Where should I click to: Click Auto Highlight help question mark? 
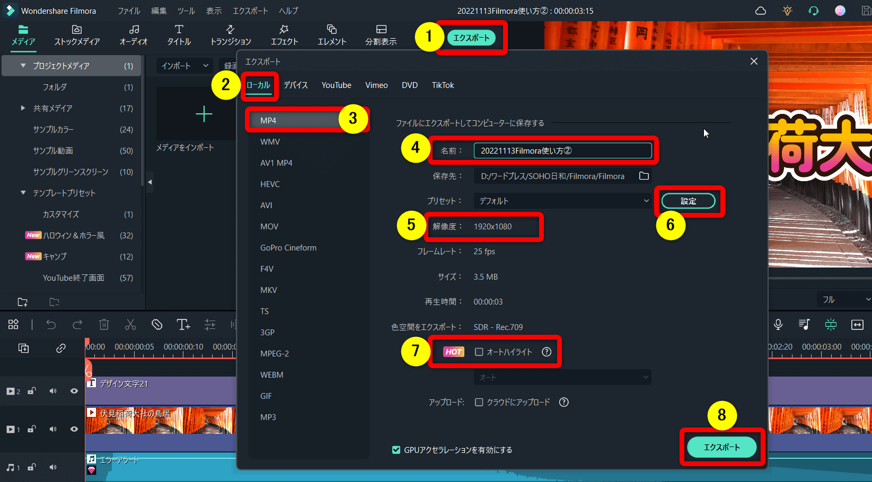point(547,352)
